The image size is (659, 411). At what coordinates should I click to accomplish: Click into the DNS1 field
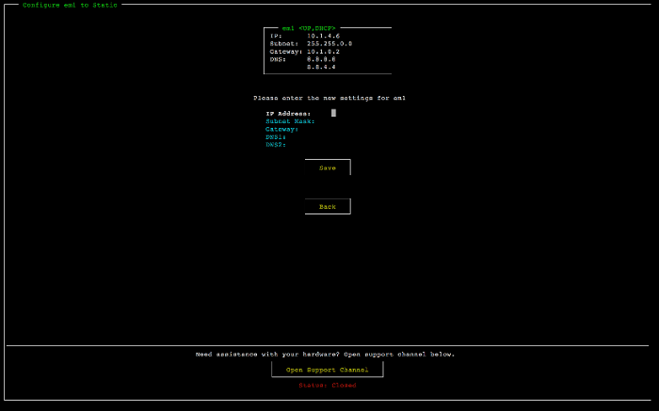[333, 137]
